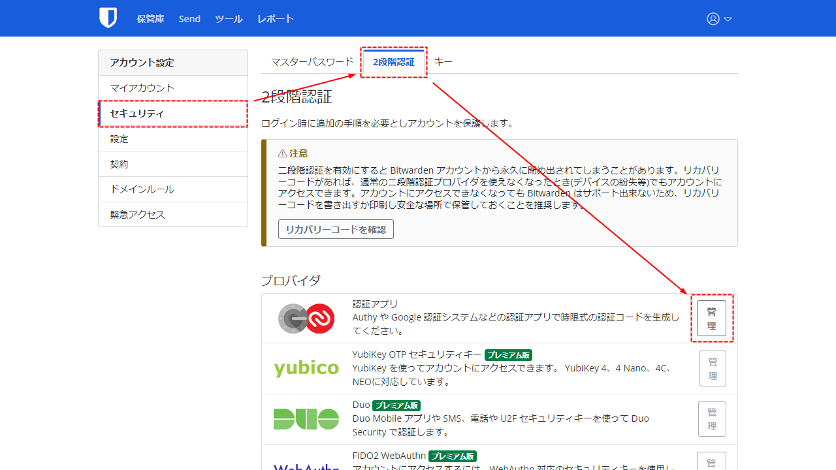Click the プレミアム版 badge next to Duo

[396, 405]
